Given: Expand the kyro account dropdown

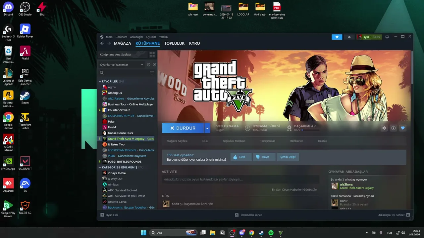Looking at the screenshot, I should coord(369,37).
